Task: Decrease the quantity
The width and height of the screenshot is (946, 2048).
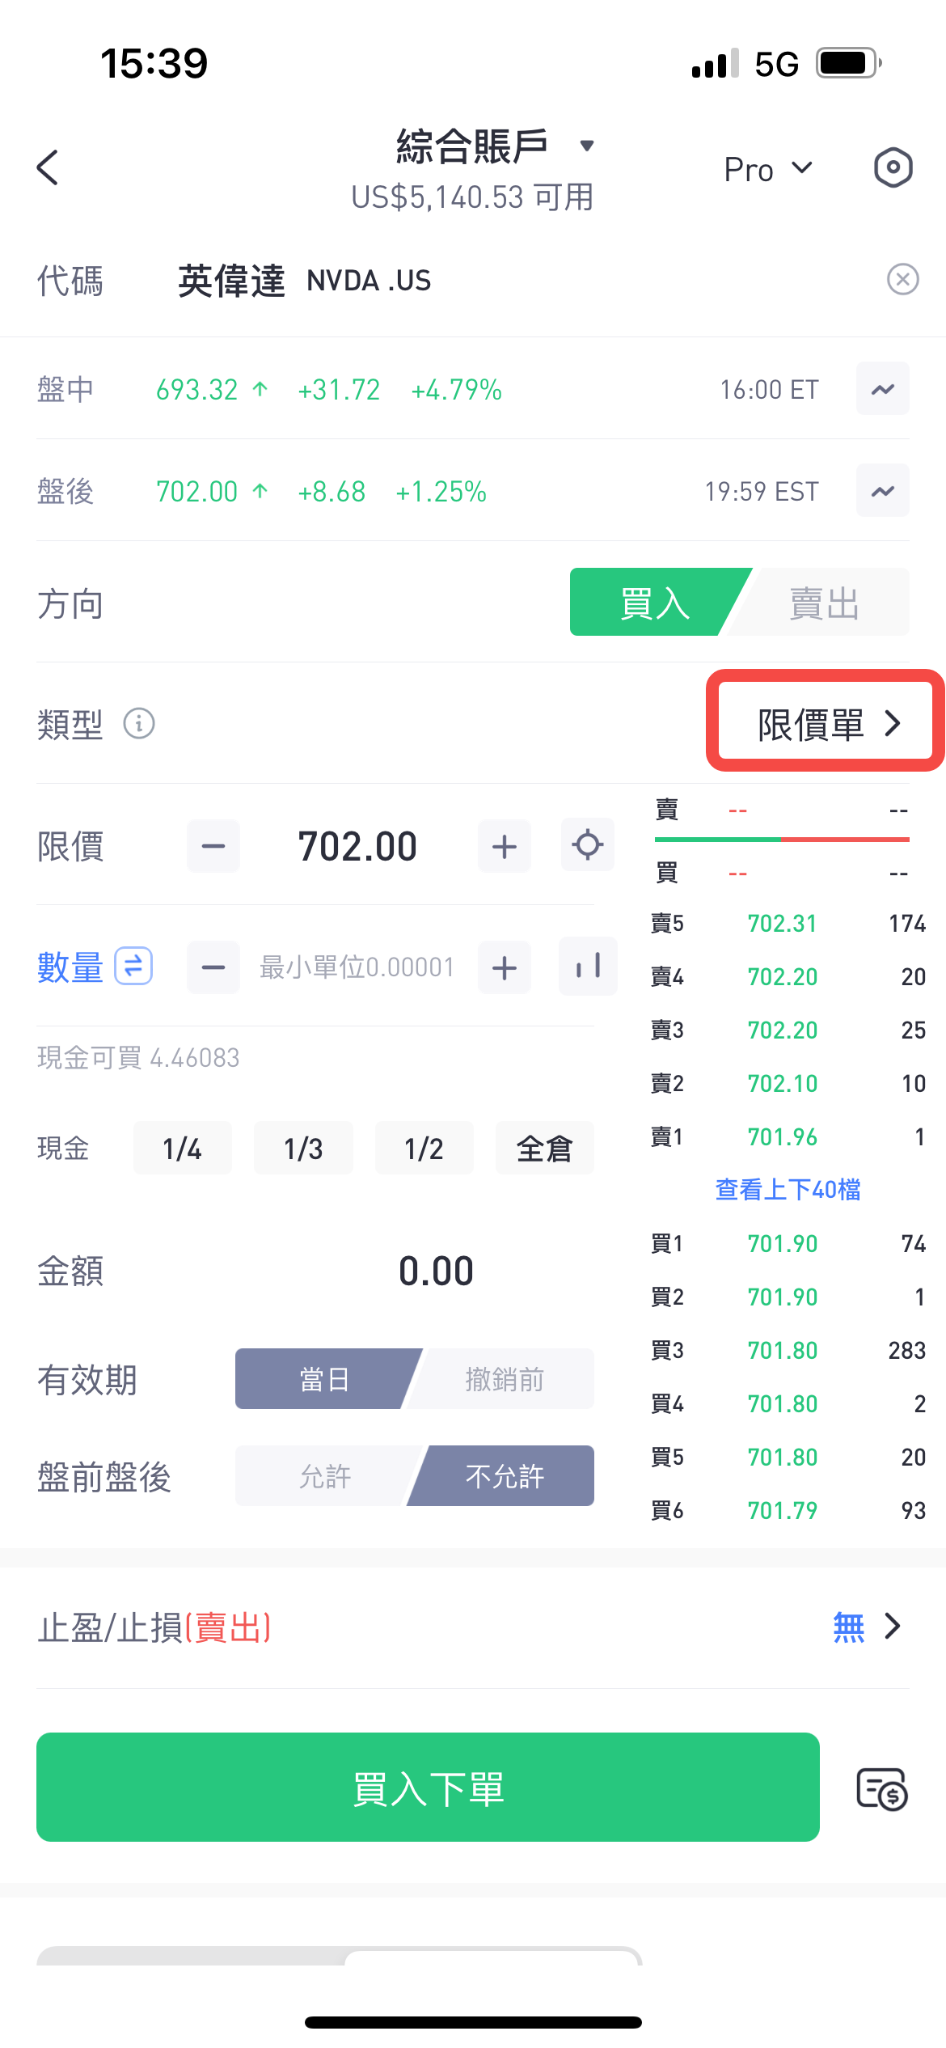Action: click(x=213, y=967)
